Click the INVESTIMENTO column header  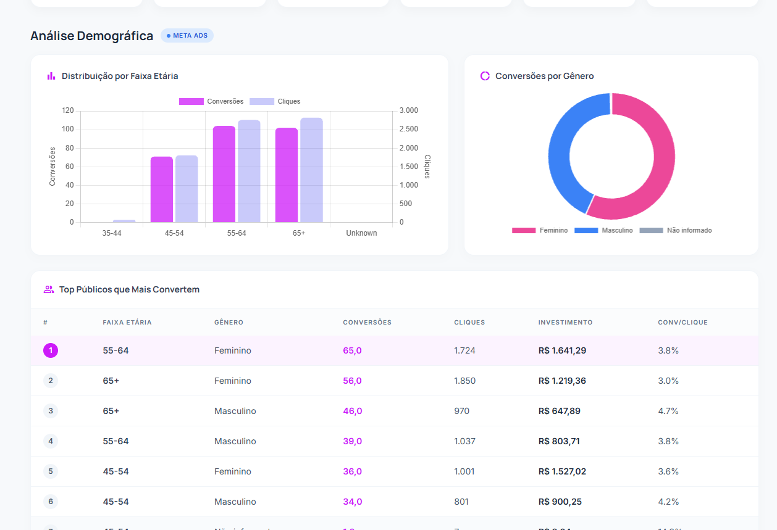tap(566, 322)
